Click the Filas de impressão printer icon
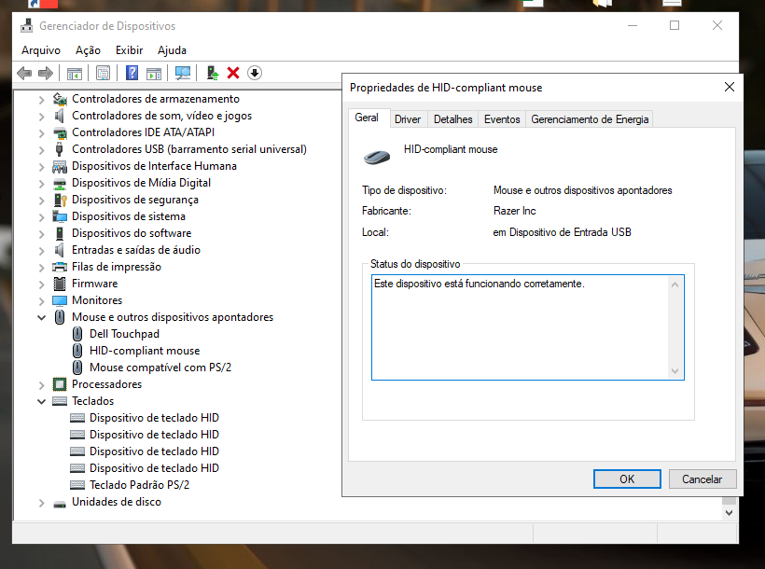The height and width of the screenshot is (569, 765). [x=60, y=267]
